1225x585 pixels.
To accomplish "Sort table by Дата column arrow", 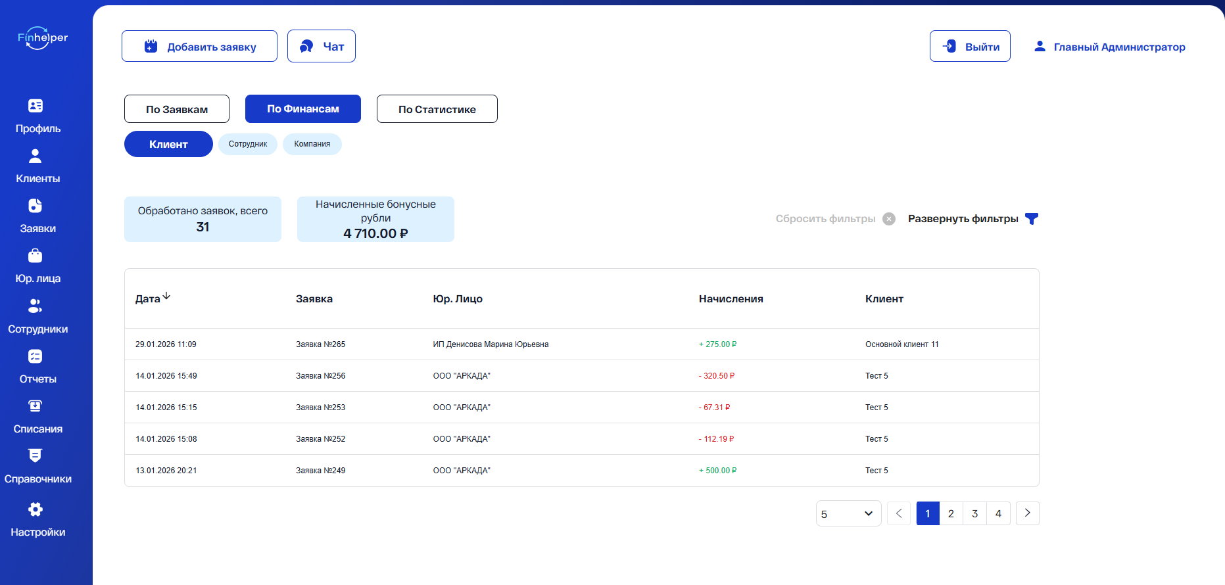I will (x=166, y=296).
